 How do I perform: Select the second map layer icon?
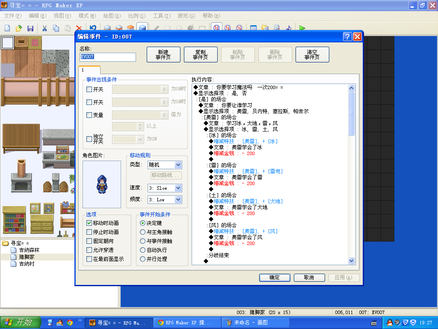click(119, 27)
